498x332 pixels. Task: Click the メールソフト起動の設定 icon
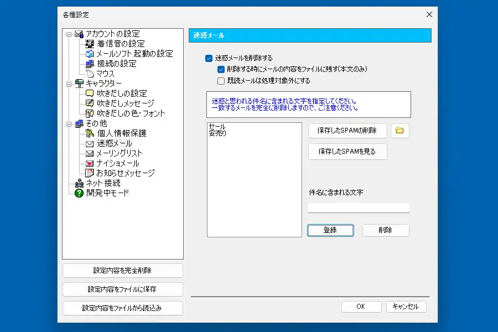90,54
